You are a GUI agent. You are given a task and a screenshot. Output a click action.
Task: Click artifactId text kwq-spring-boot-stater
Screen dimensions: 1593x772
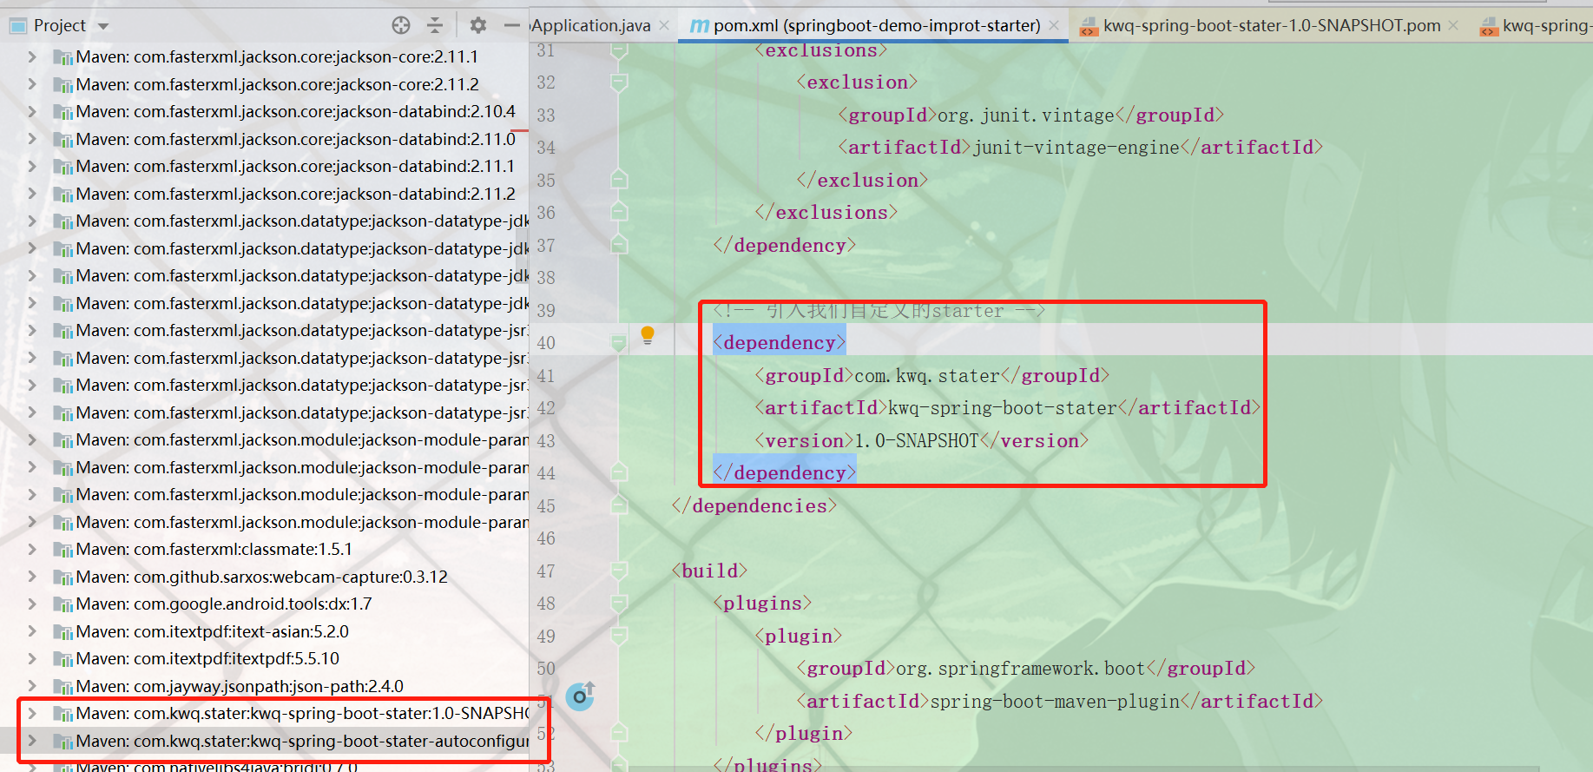[1003, 408]
